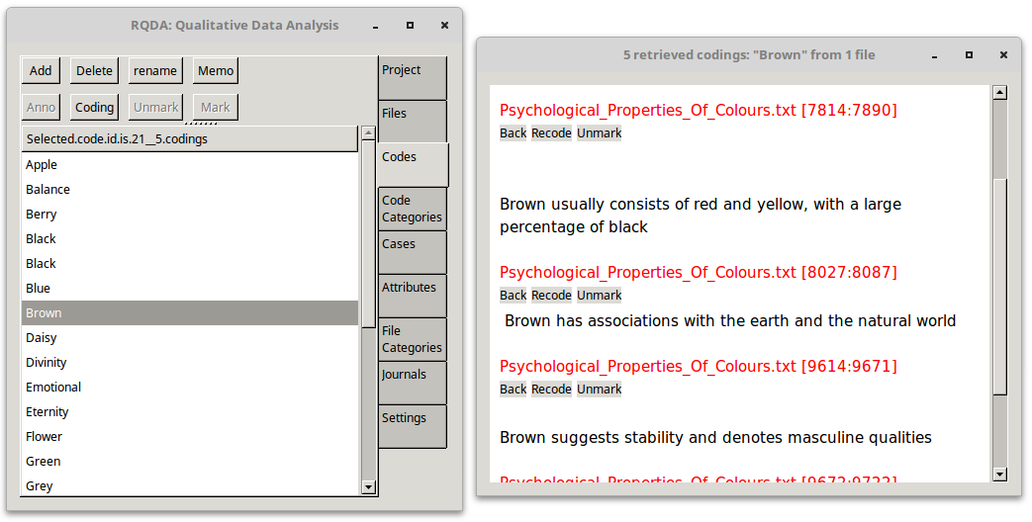Close the retrieved codings window
Screen dimensions: 1032x522
[1003, 55]
